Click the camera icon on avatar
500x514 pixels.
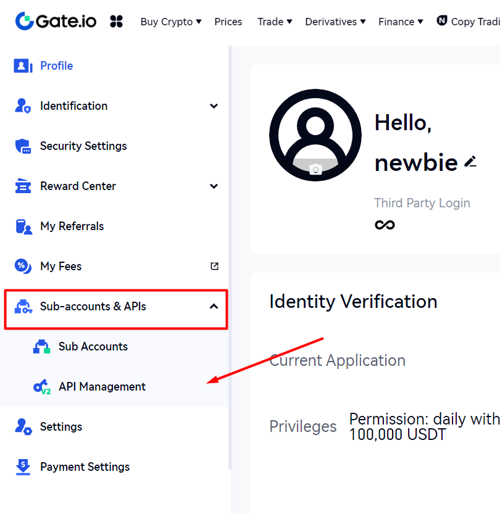[315, 169]
